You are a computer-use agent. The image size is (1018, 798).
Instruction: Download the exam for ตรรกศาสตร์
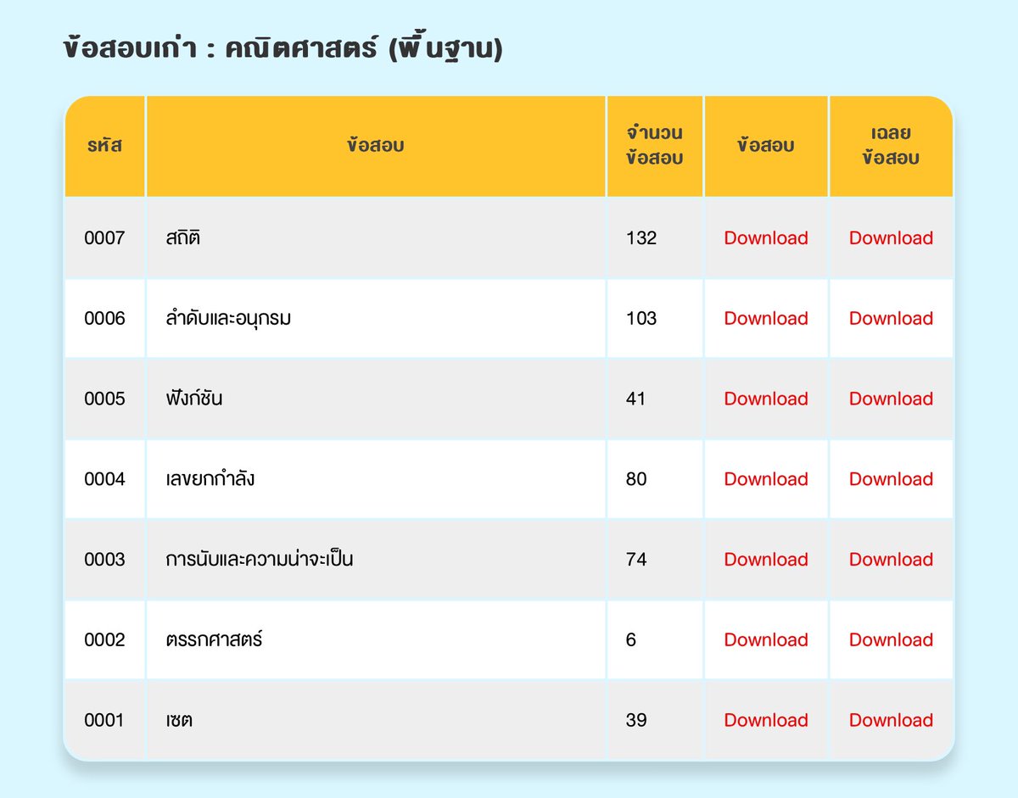point(765,640)
